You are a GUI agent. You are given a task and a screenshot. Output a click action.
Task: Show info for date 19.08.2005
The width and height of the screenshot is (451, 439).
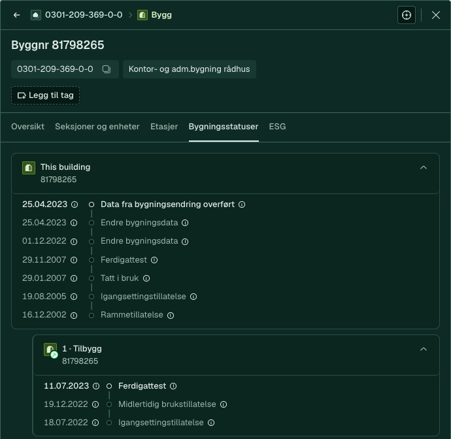click(x=74, y=297)
